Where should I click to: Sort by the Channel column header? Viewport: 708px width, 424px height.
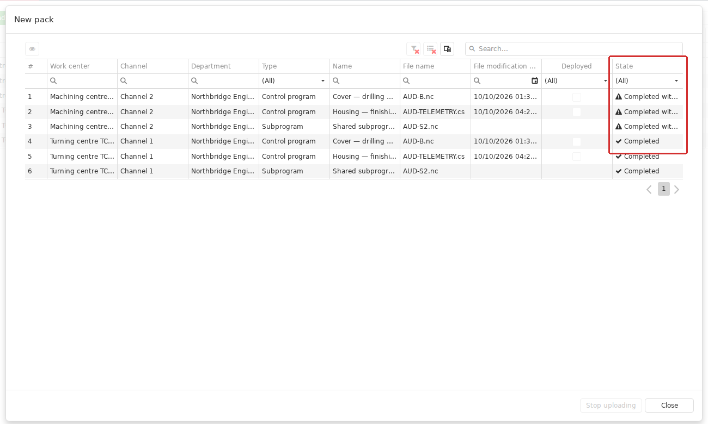152,66
